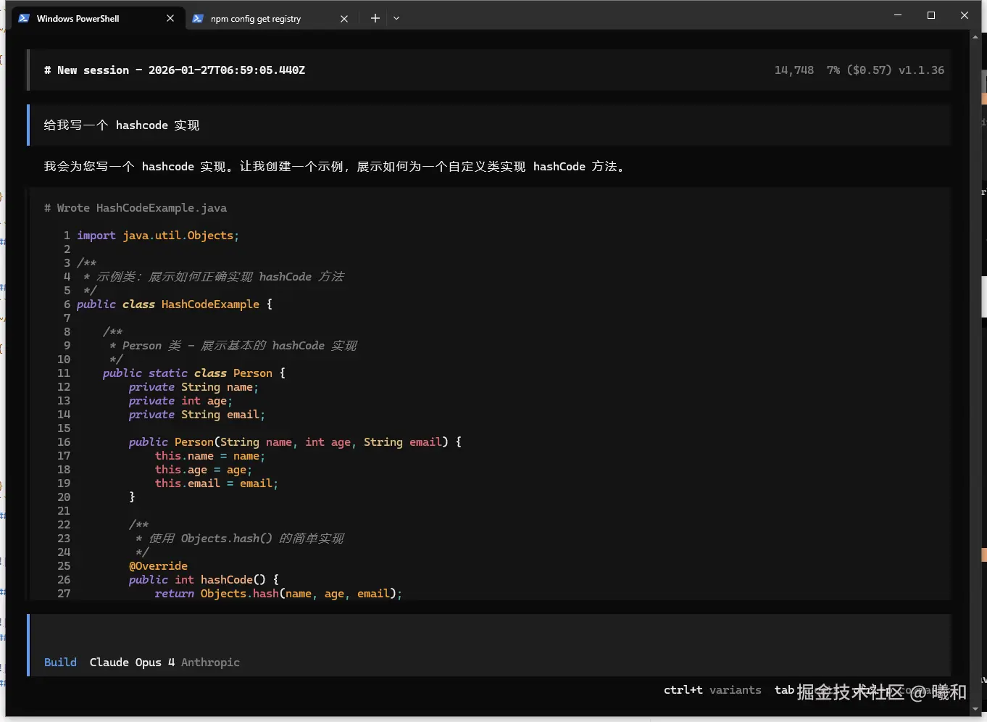This screenshot has width=987, height=722.
Task: Open a new terminal tab
Action: tap(375, 18)
